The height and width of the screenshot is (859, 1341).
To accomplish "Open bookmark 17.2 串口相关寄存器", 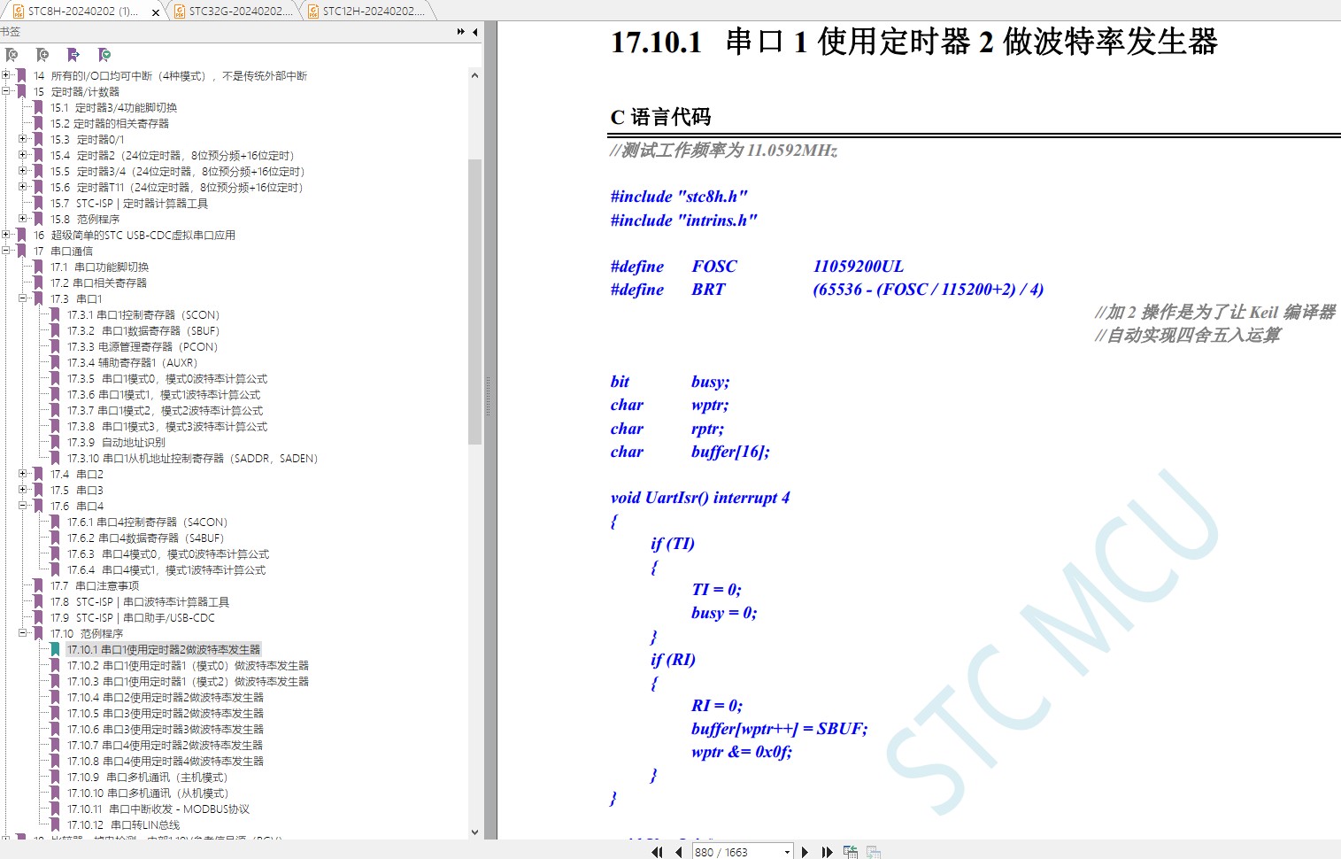I will (98, 283).
